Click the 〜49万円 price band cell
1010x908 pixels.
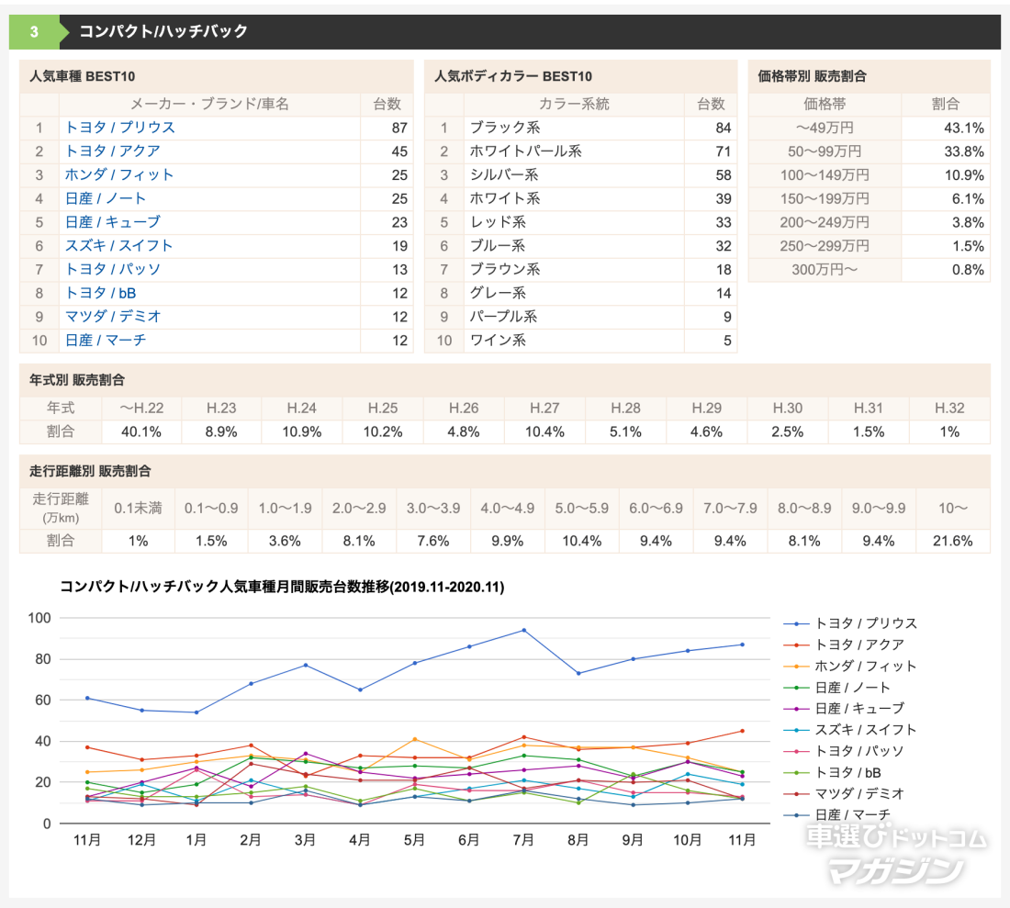click(x=825, y=128)
